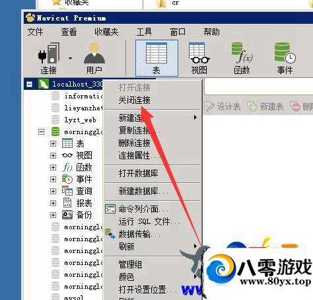Click the 报表 report tree icon
This screenshot has width=313, height=300.
point(67,203)
